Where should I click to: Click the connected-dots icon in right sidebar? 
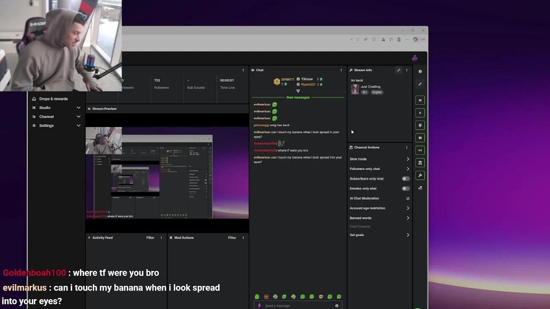[x=420, y=188]
